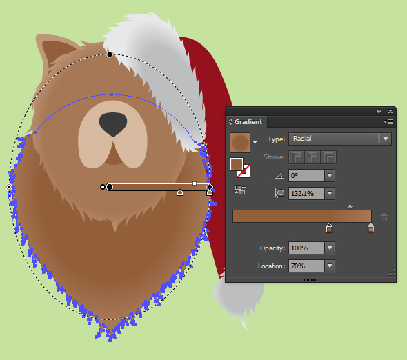Cycle Gradient panel display with title arrows
Viewport: 407px width, 360px height.
point(230,122)
